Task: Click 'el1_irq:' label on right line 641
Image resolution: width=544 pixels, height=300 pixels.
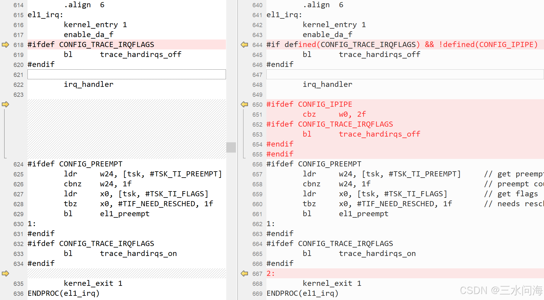Action: coord(285,15)
